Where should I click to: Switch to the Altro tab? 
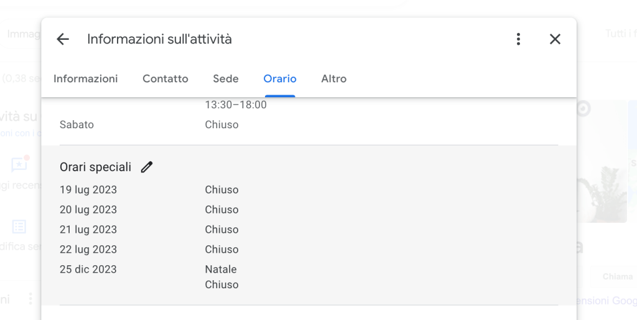(334, 78)
